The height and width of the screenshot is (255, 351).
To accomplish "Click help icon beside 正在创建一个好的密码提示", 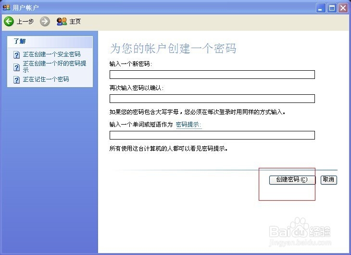I will click(x=16, y=67).
